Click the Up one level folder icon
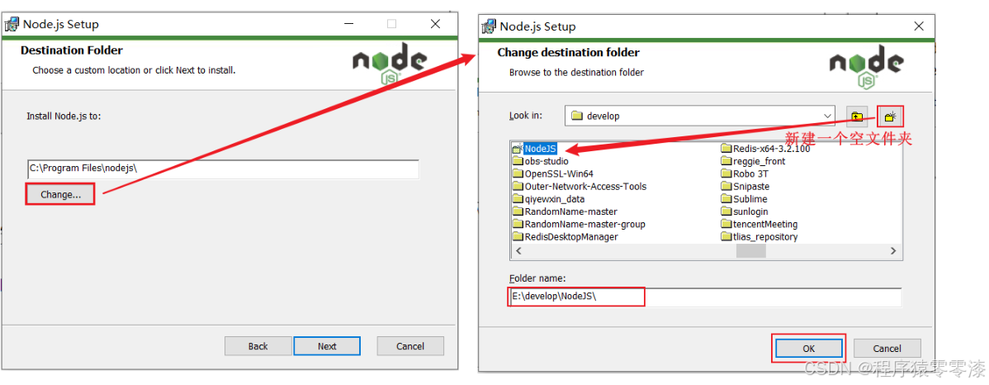989x385 pixels. click(x=857, y=116)
